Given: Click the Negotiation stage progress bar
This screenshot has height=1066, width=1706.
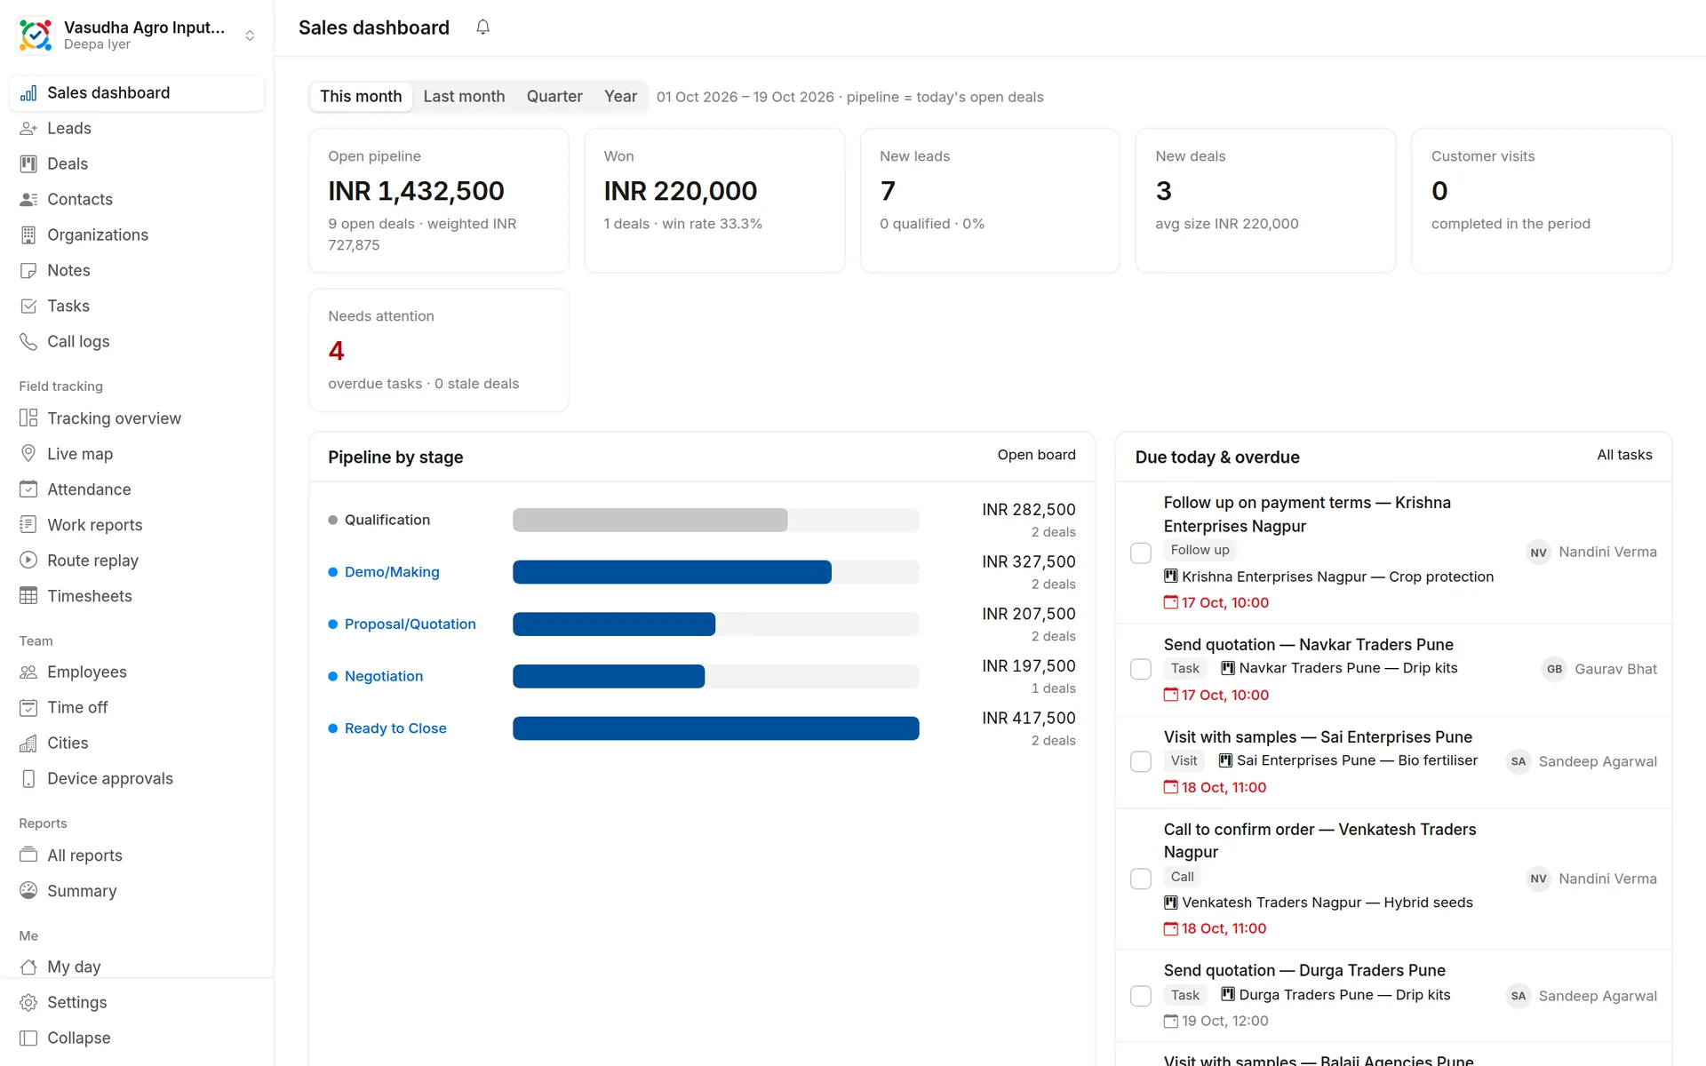Looking at the screenshot, I should [715, 676].
